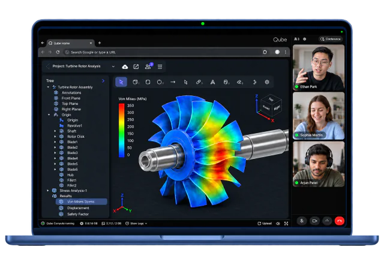384x256 pixels.
Task: Select the Front Plane item
Action: click(71, 98)
